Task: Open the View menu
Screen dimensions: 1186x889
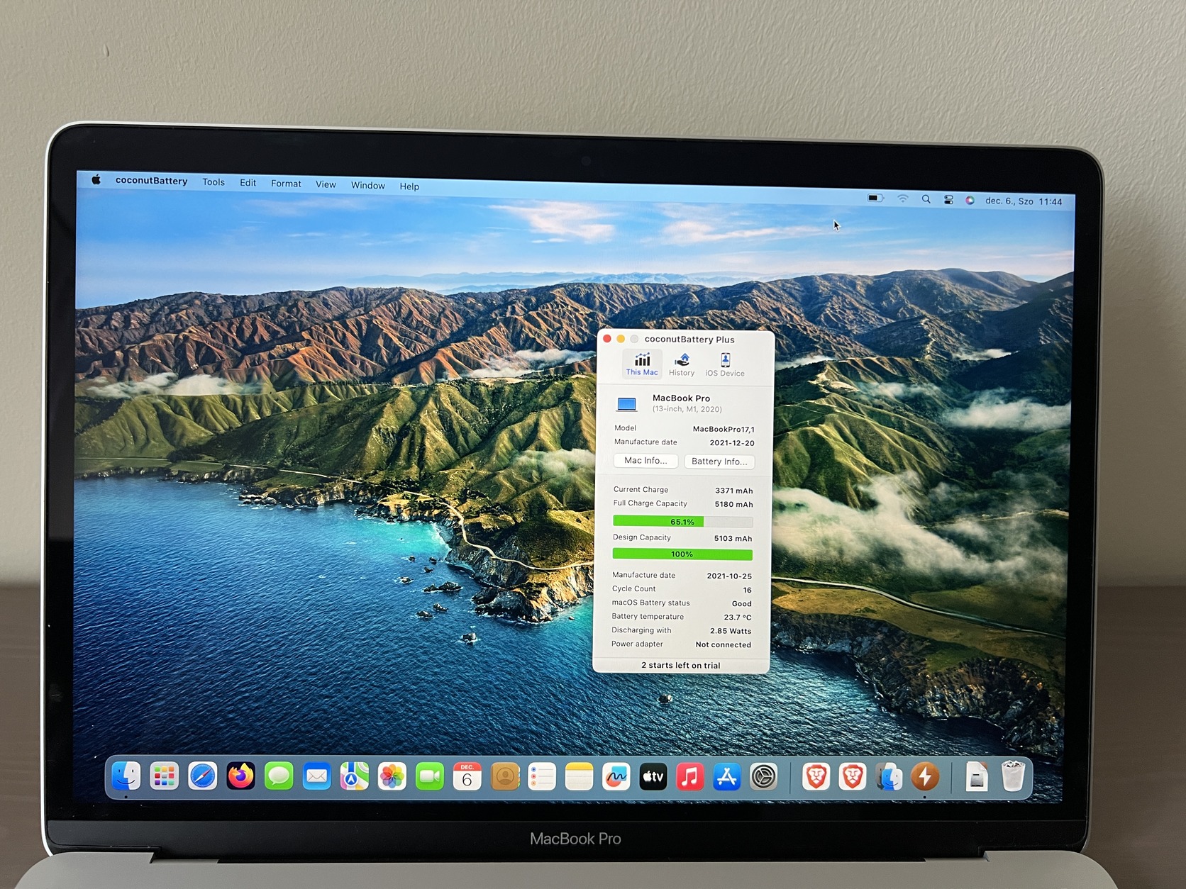Action: (x=326, y=184)
